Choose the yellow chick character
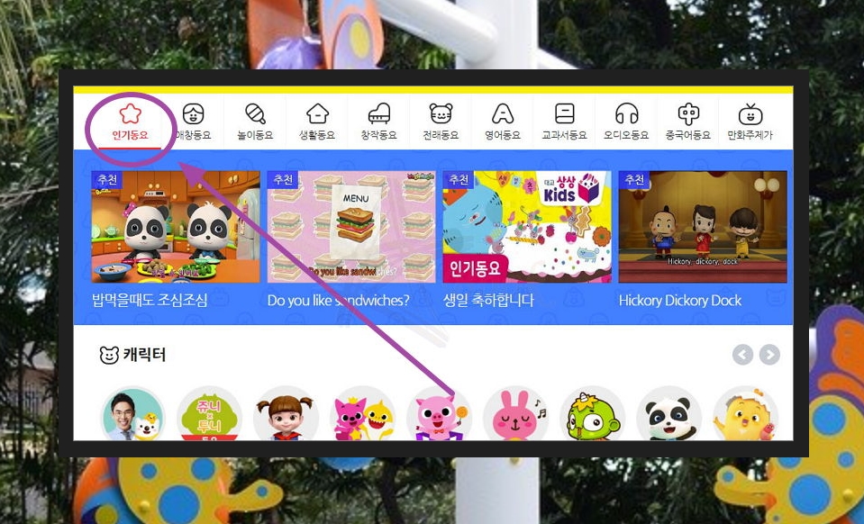This screenshot has width=864, height=524. tap(746, 414)
